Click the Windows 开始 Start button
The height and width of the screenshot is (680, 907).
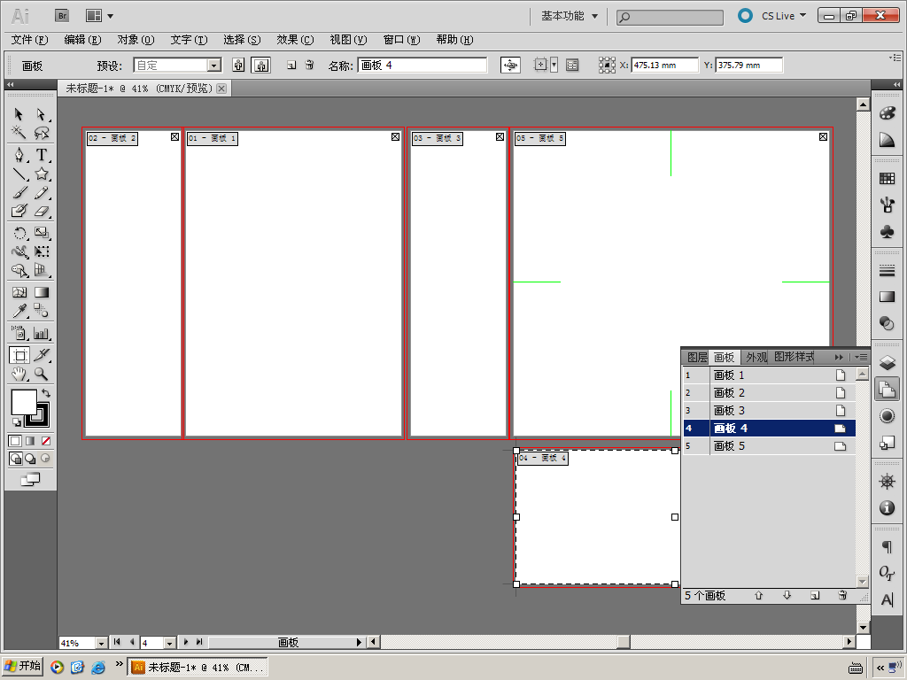pos(22,667)
